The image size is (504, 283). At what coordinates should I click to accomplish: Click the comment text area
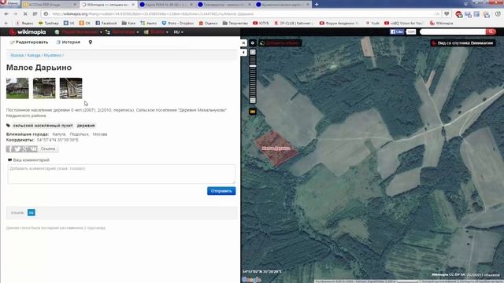pyautogui.click(x=121, y=175)
